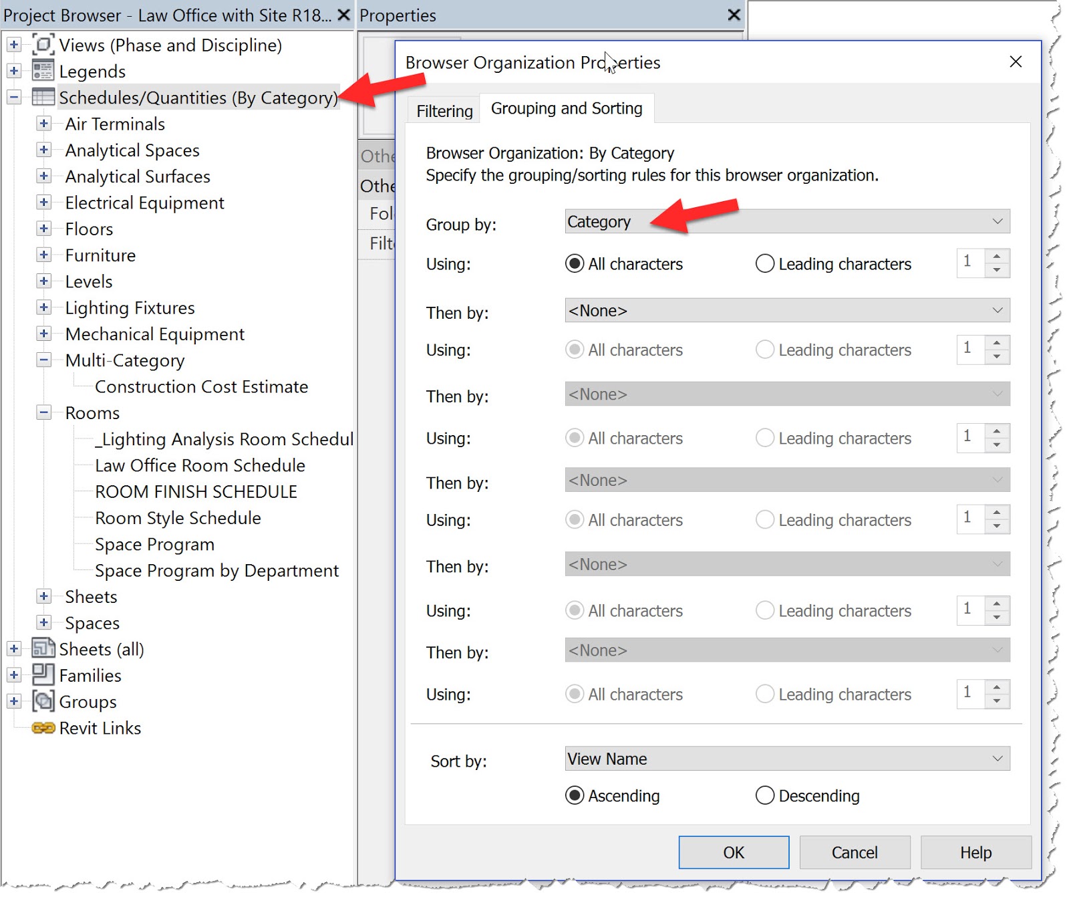Screen dimensions: 1069x899
Task: Select the Law Office Room Schedule
Action: [199, 465]
